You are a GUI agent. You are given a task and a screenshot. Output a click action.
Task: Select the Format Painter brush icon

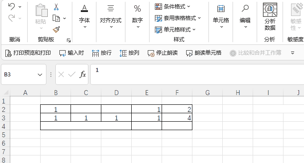click(56, 29)
